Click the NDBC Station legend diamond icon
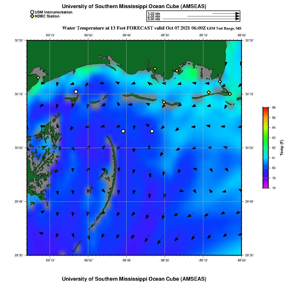 (32, 16)
